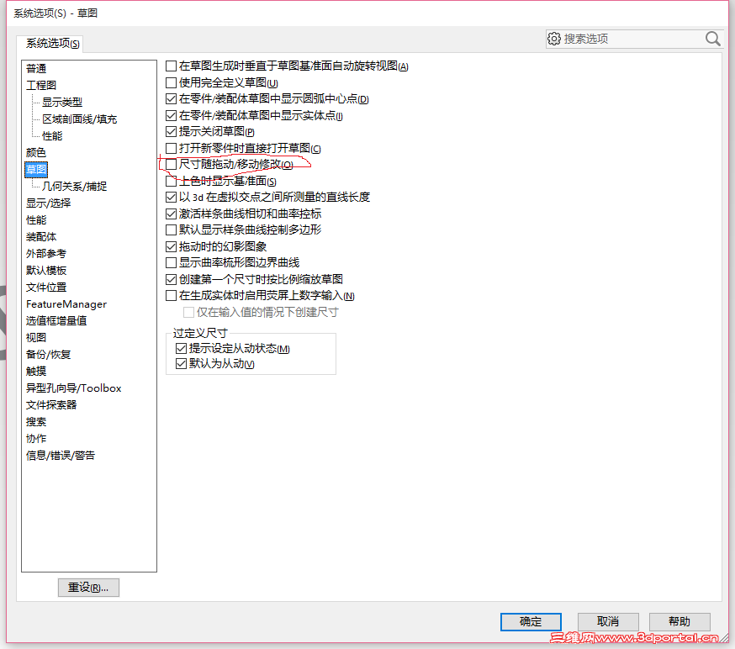Uncheck 提示设定从动状态 under 过定义尺寸
This screenshot has height=649, width=735.
pyautogui.click(x=182, y=347)
